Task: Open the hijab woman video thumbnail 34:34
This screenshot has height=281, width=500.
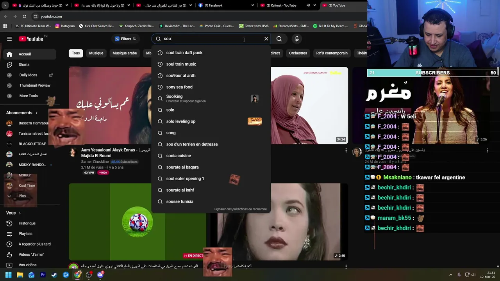Action: 309,105
